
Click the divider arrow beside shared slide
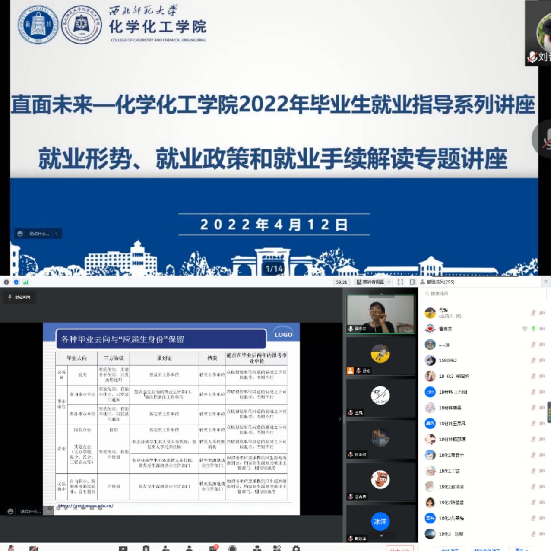point(340,419)
